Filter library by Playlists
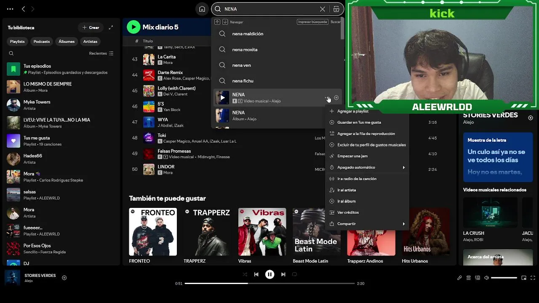Screen dimensions: 539x303 tap(17, 41)
